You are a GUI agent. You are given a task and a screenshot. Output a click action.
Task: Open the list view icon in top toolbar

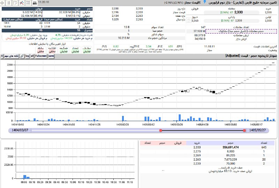[28, 3]
